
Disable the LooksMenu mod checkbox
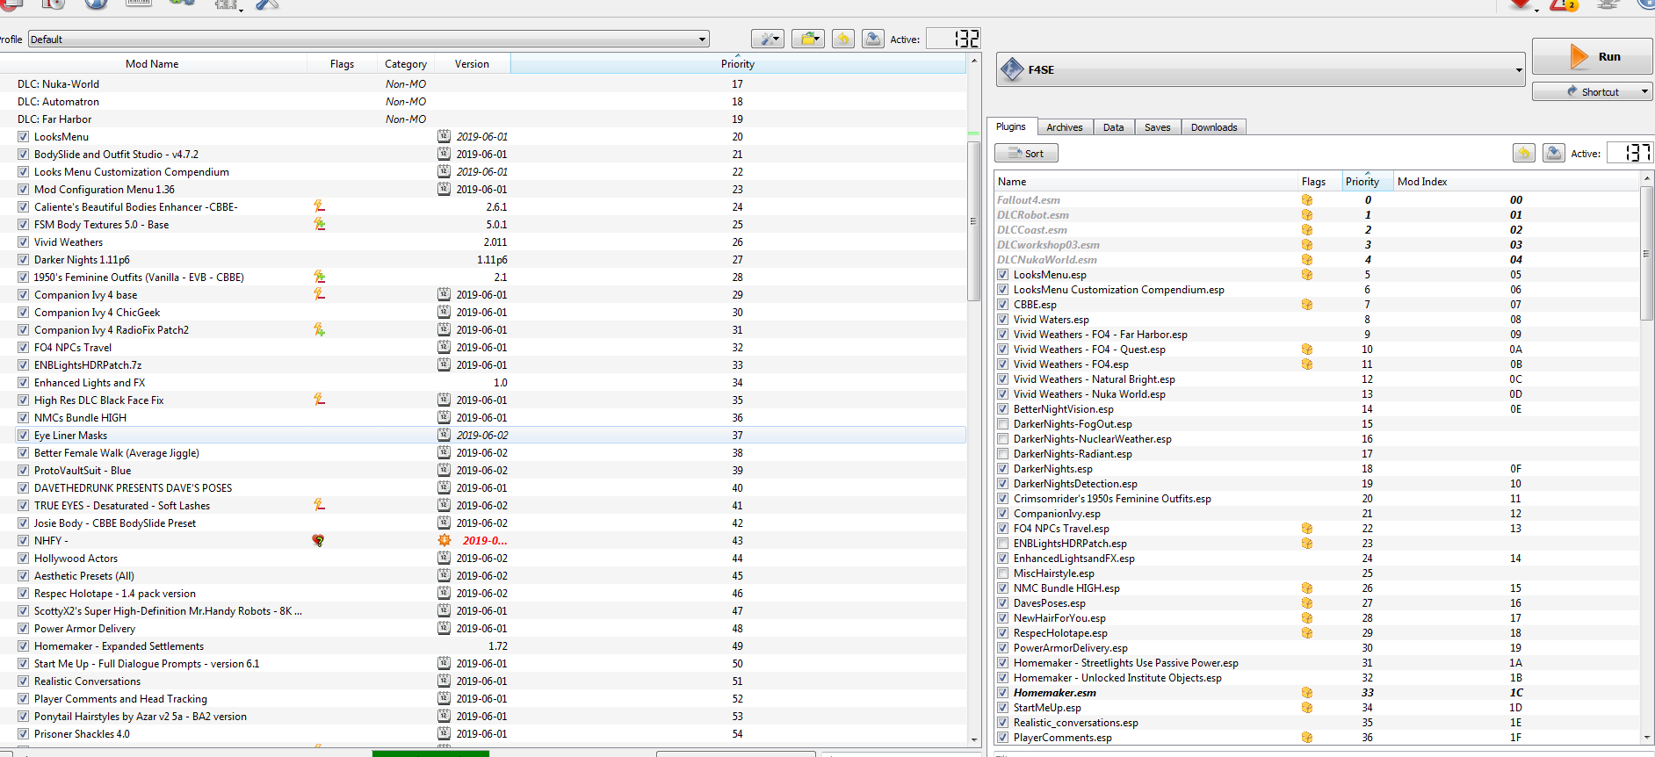[23, 137]
